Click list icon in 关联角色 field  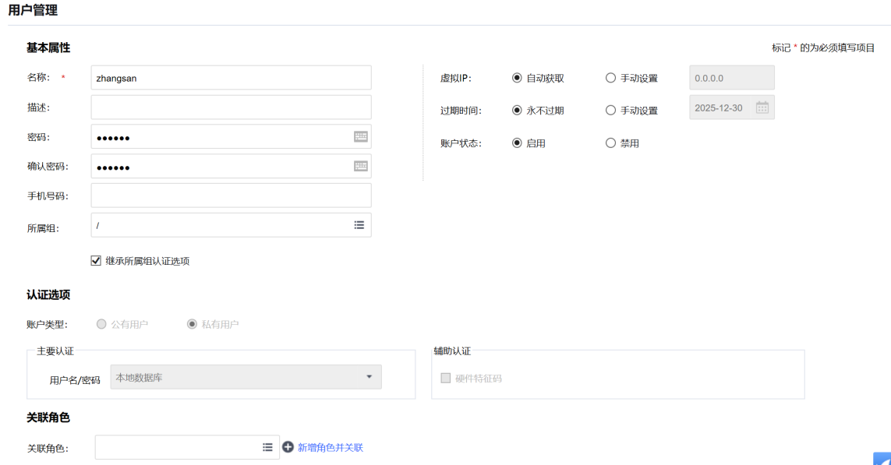267,447
